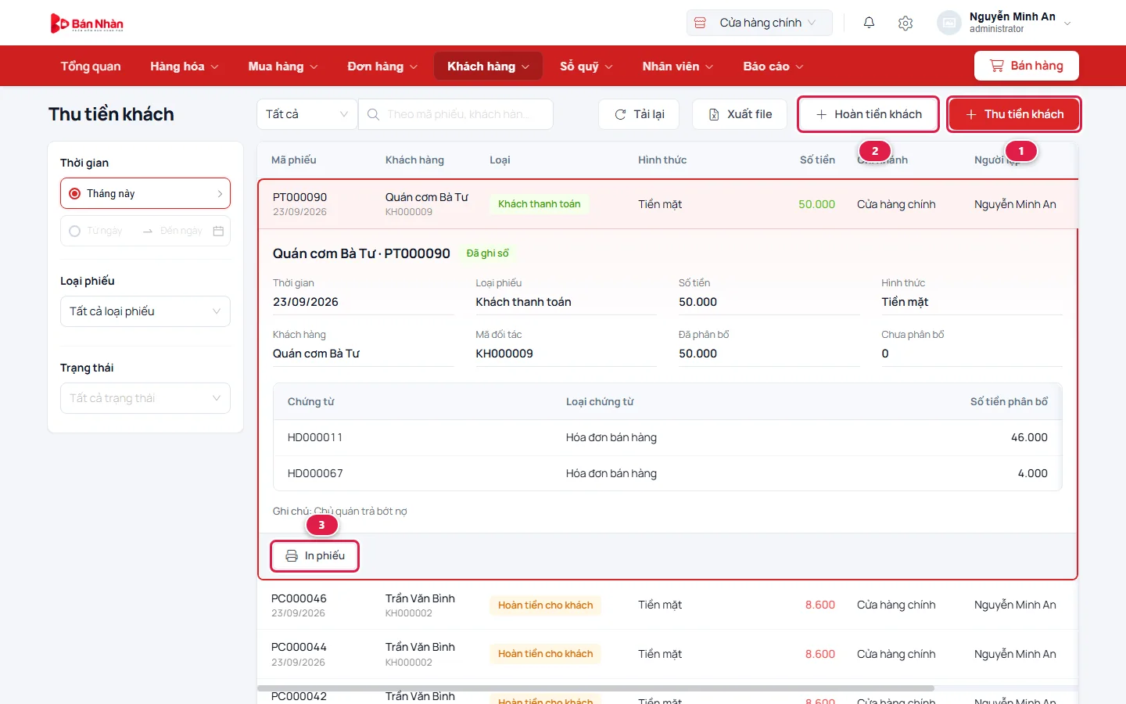Select the PC000046 receipt row
Screen dimensions: 1126x704
(x=668, y=605)
